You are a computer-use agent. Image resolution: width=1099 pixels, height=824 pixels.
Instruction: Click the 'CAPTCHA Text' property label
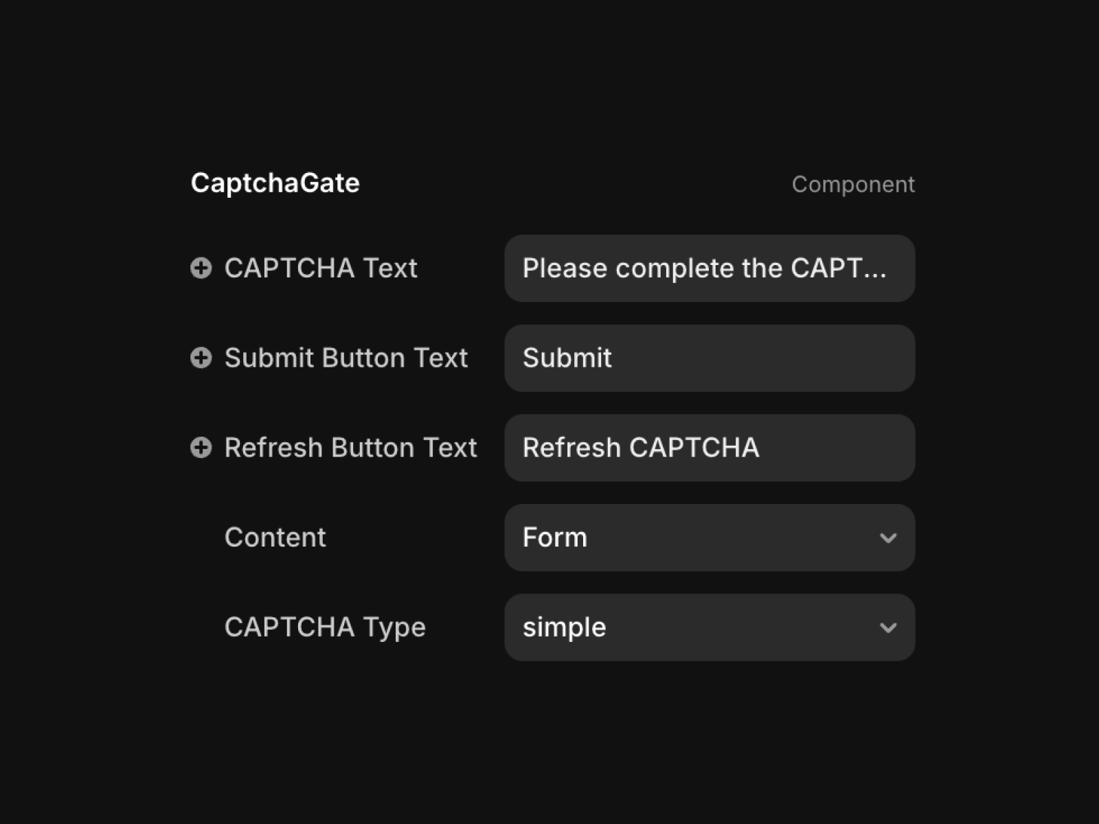pyautogui.click(x=321, y=268)
